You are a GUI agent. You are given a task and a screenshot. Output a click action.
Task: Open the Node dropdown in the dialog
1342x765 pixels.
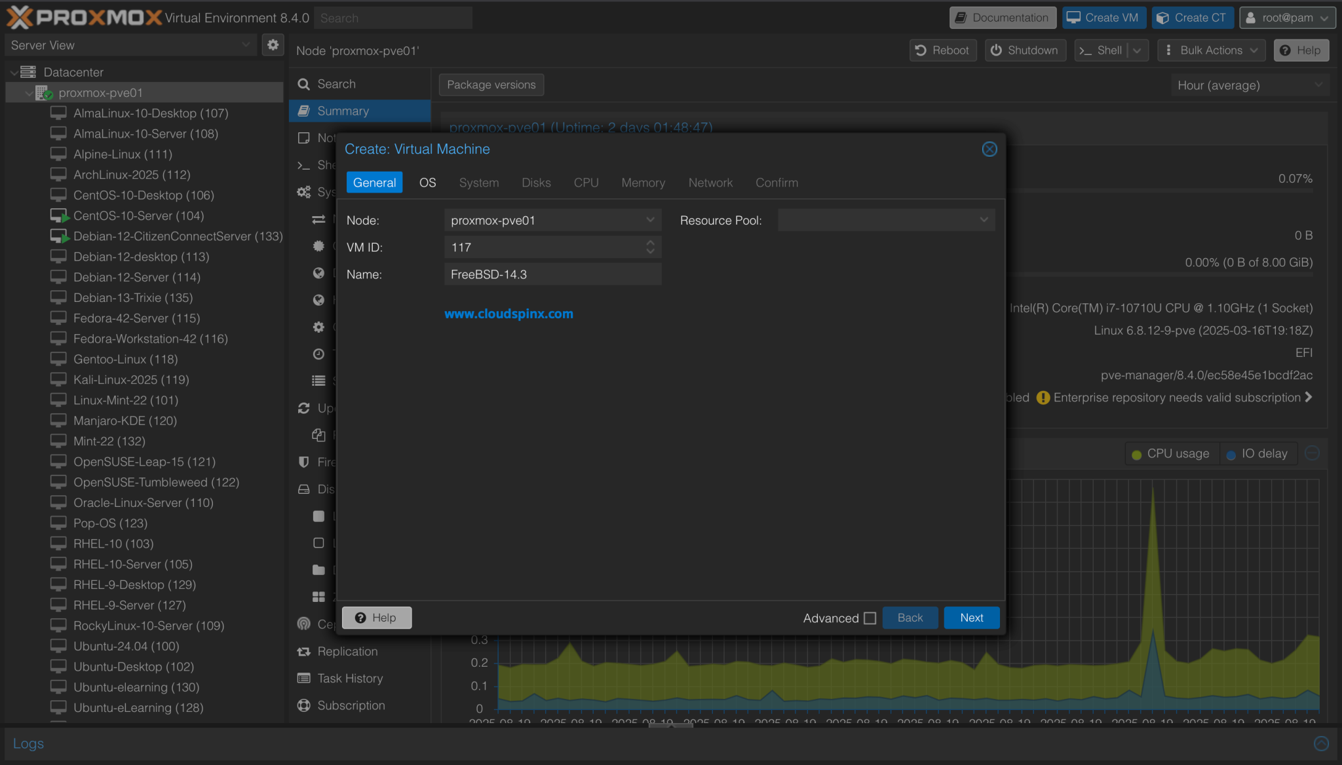pyautogui.click(x=649, y=220)
